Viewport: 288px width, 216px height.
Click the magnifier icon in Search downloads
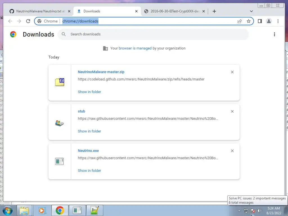click(64, 34)
